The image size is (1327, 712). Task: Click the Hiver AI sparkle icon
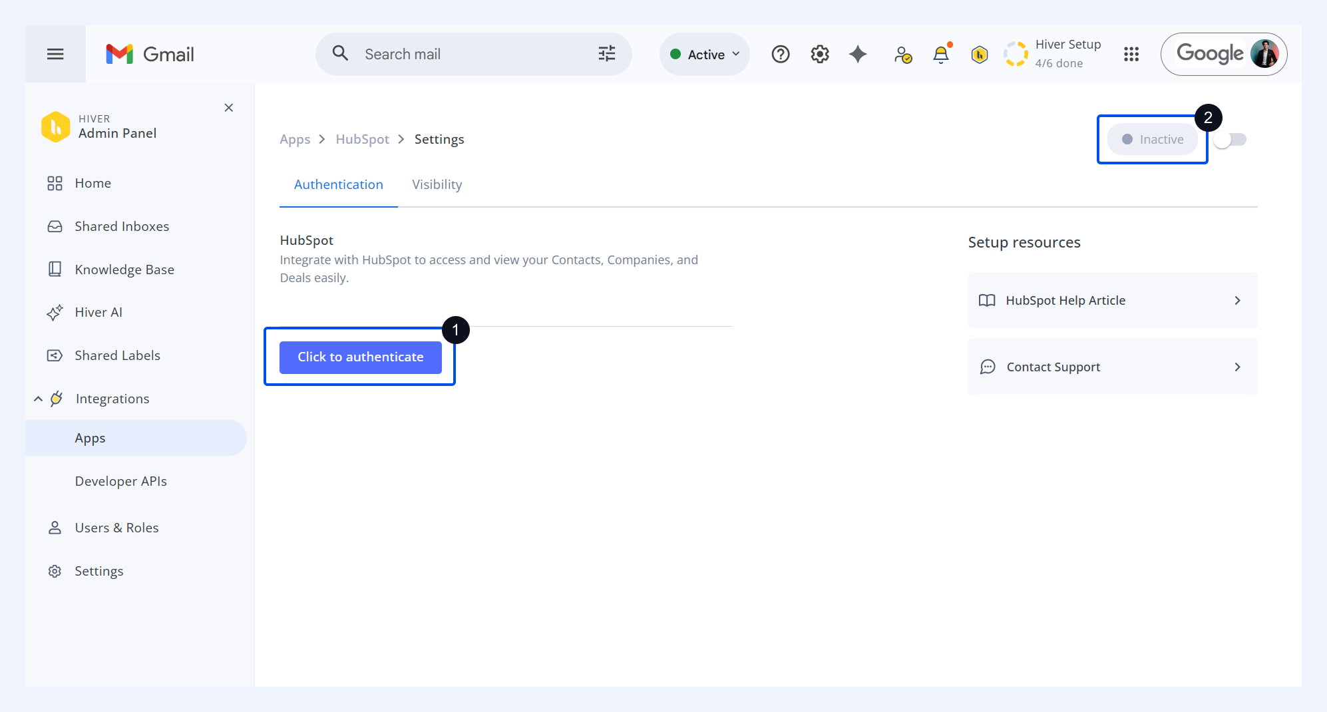click(x=55, y=312)
